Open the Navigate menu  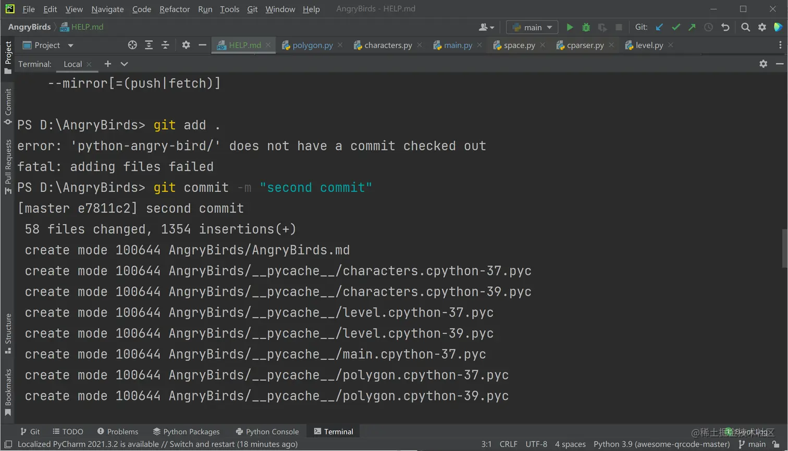point(107,9)
